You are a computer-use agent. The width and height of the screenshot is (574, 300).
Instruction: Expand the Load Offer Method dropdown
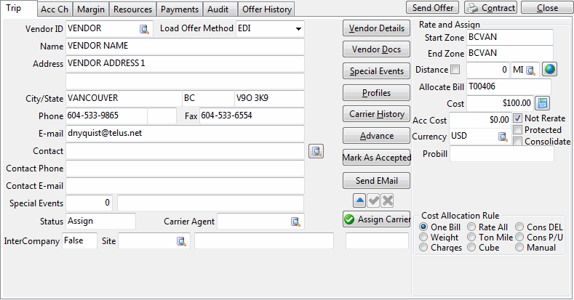pyautogui.click(x=298, y=29)
